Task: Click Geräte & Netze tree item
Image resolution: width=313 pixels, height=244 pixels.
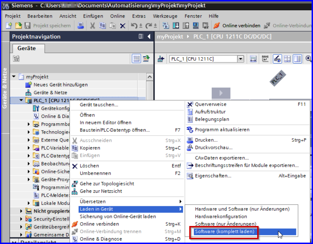Action: (x=50, y=93)
